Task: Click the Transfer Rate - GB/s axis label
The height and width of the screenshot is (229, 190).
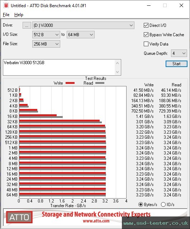Action: [x=68, y=206]
